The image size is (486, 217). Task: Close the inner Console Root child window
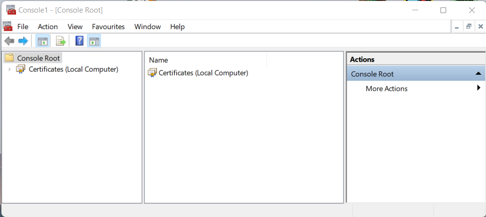[x=481, y=27]
